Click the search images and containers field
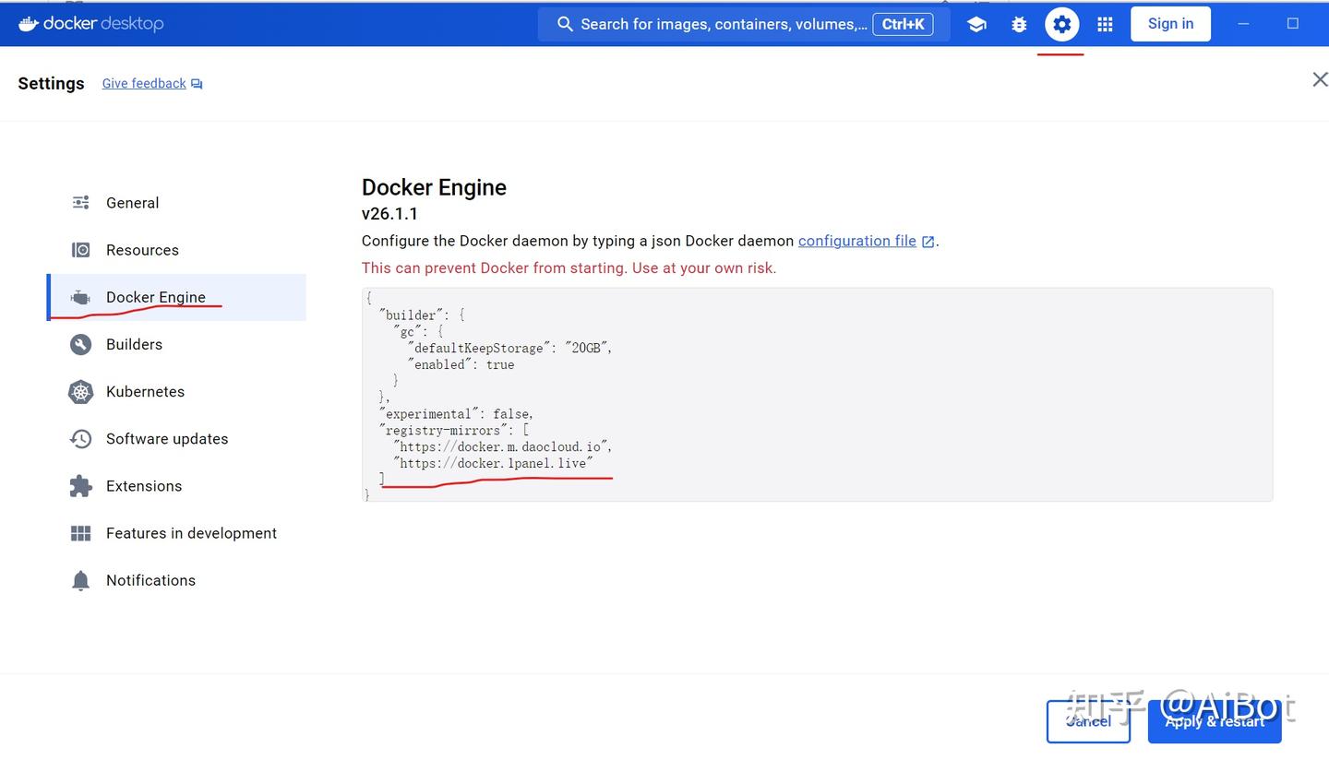This screenshot has height=760, width=1329. 729,24
